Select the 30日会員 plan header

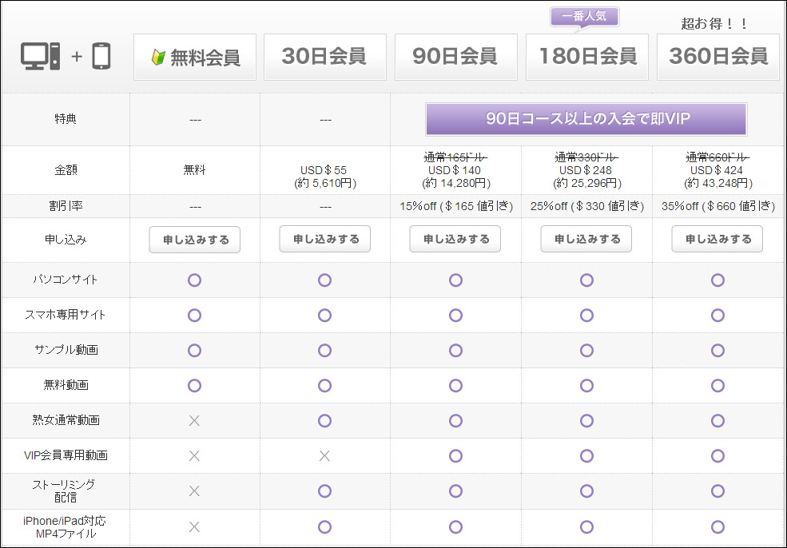point(324,57)
